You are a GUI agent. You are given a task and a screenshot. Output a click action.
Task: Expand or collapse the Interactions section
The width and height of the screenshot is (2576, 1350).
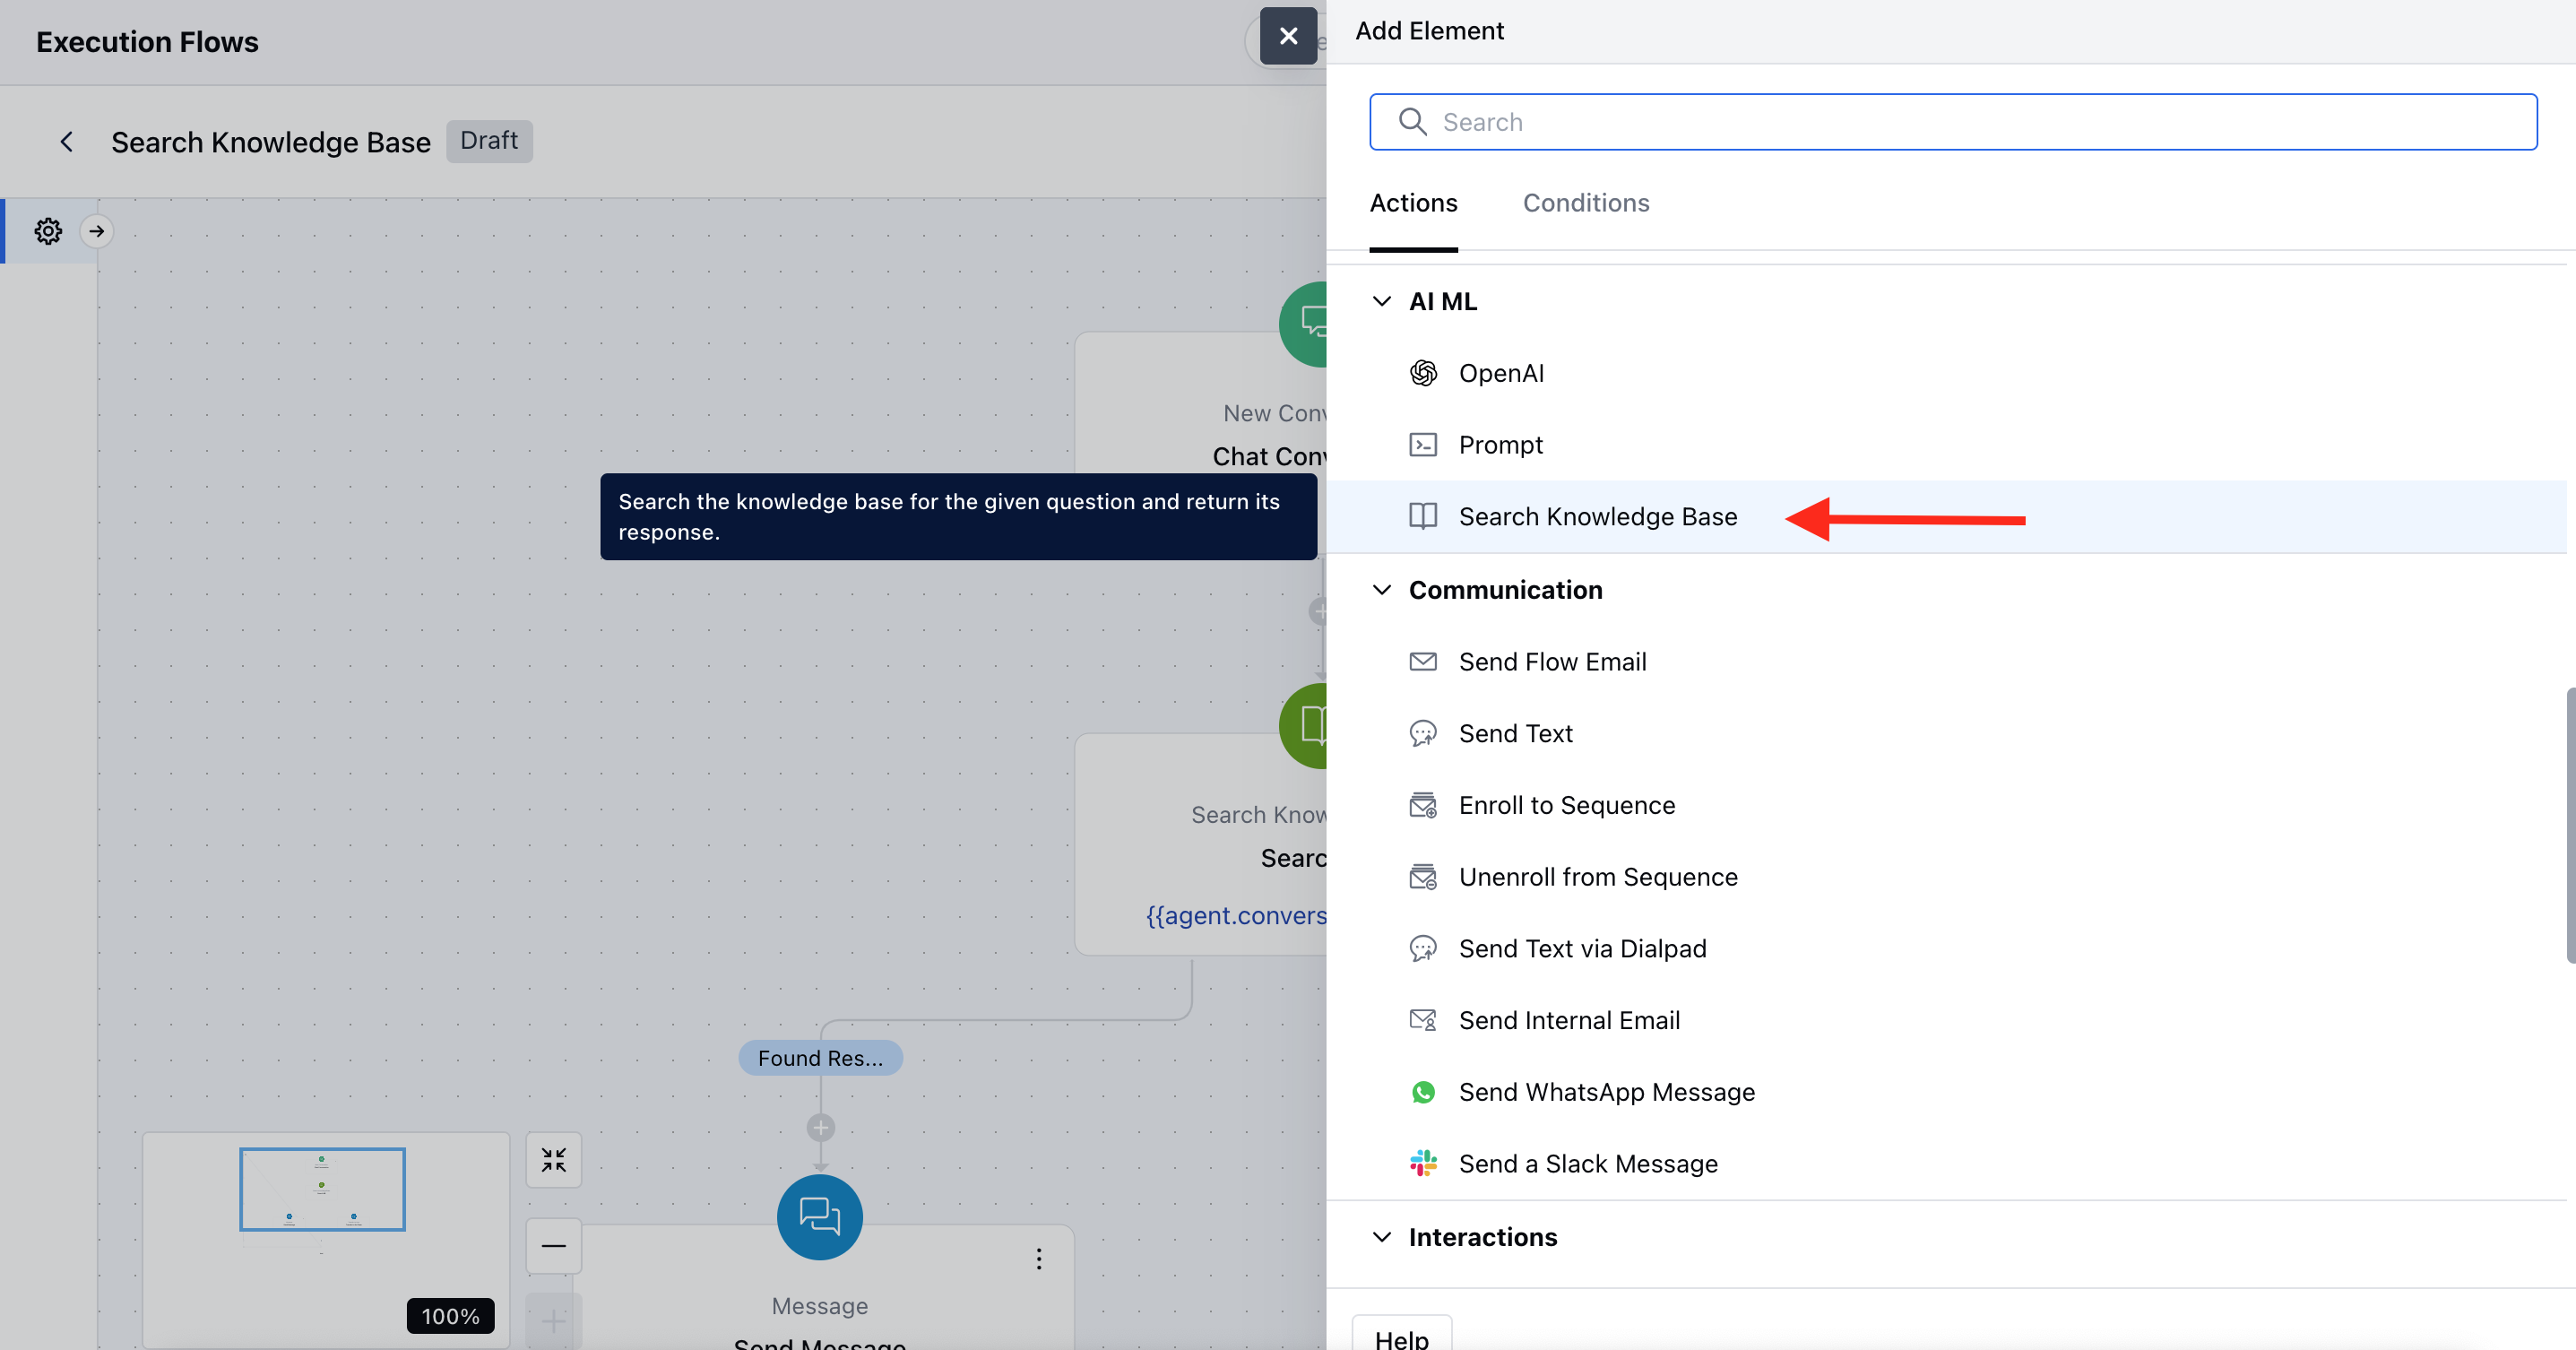click(1382, 1237)
